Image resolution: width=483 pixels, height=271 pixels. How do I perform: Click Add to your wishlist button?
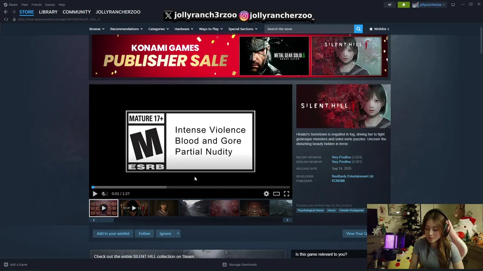coord(113,234)
